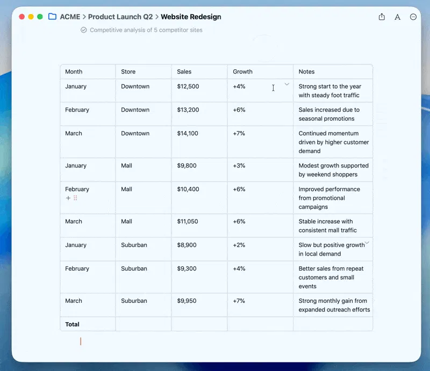Select the $14,100 sales cell
This screenshot has height=371, width=430.
click(188, 133)
